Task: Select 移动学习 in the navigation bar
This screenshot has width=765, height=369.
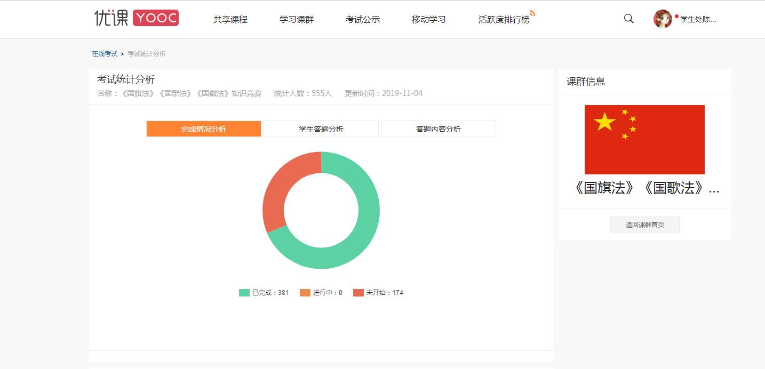Action: (428, 19)
